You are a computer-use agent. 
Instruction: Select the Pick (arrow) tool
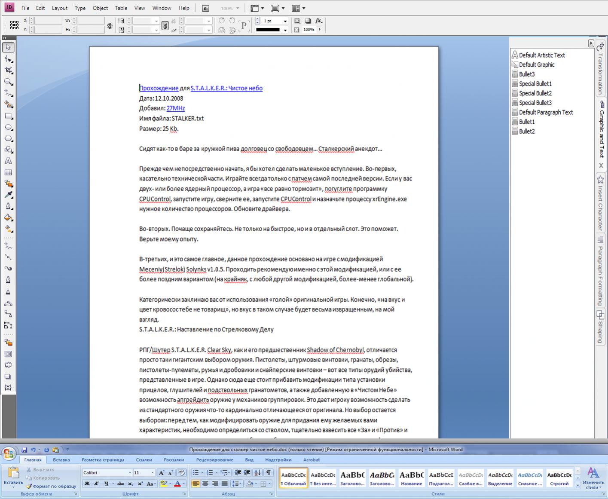[x=8, y=47]
